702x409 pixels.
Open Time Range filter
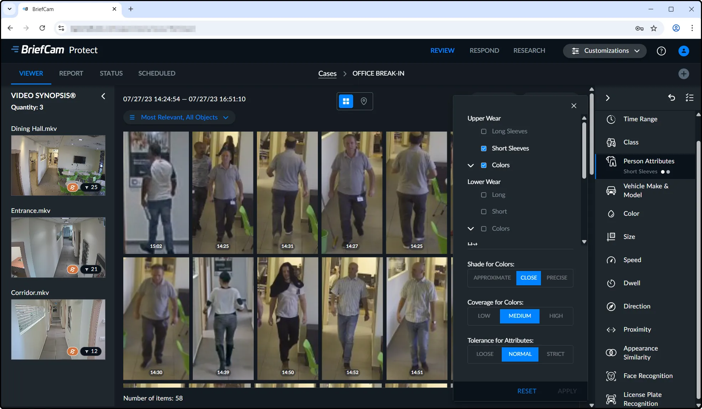[640, 119]
